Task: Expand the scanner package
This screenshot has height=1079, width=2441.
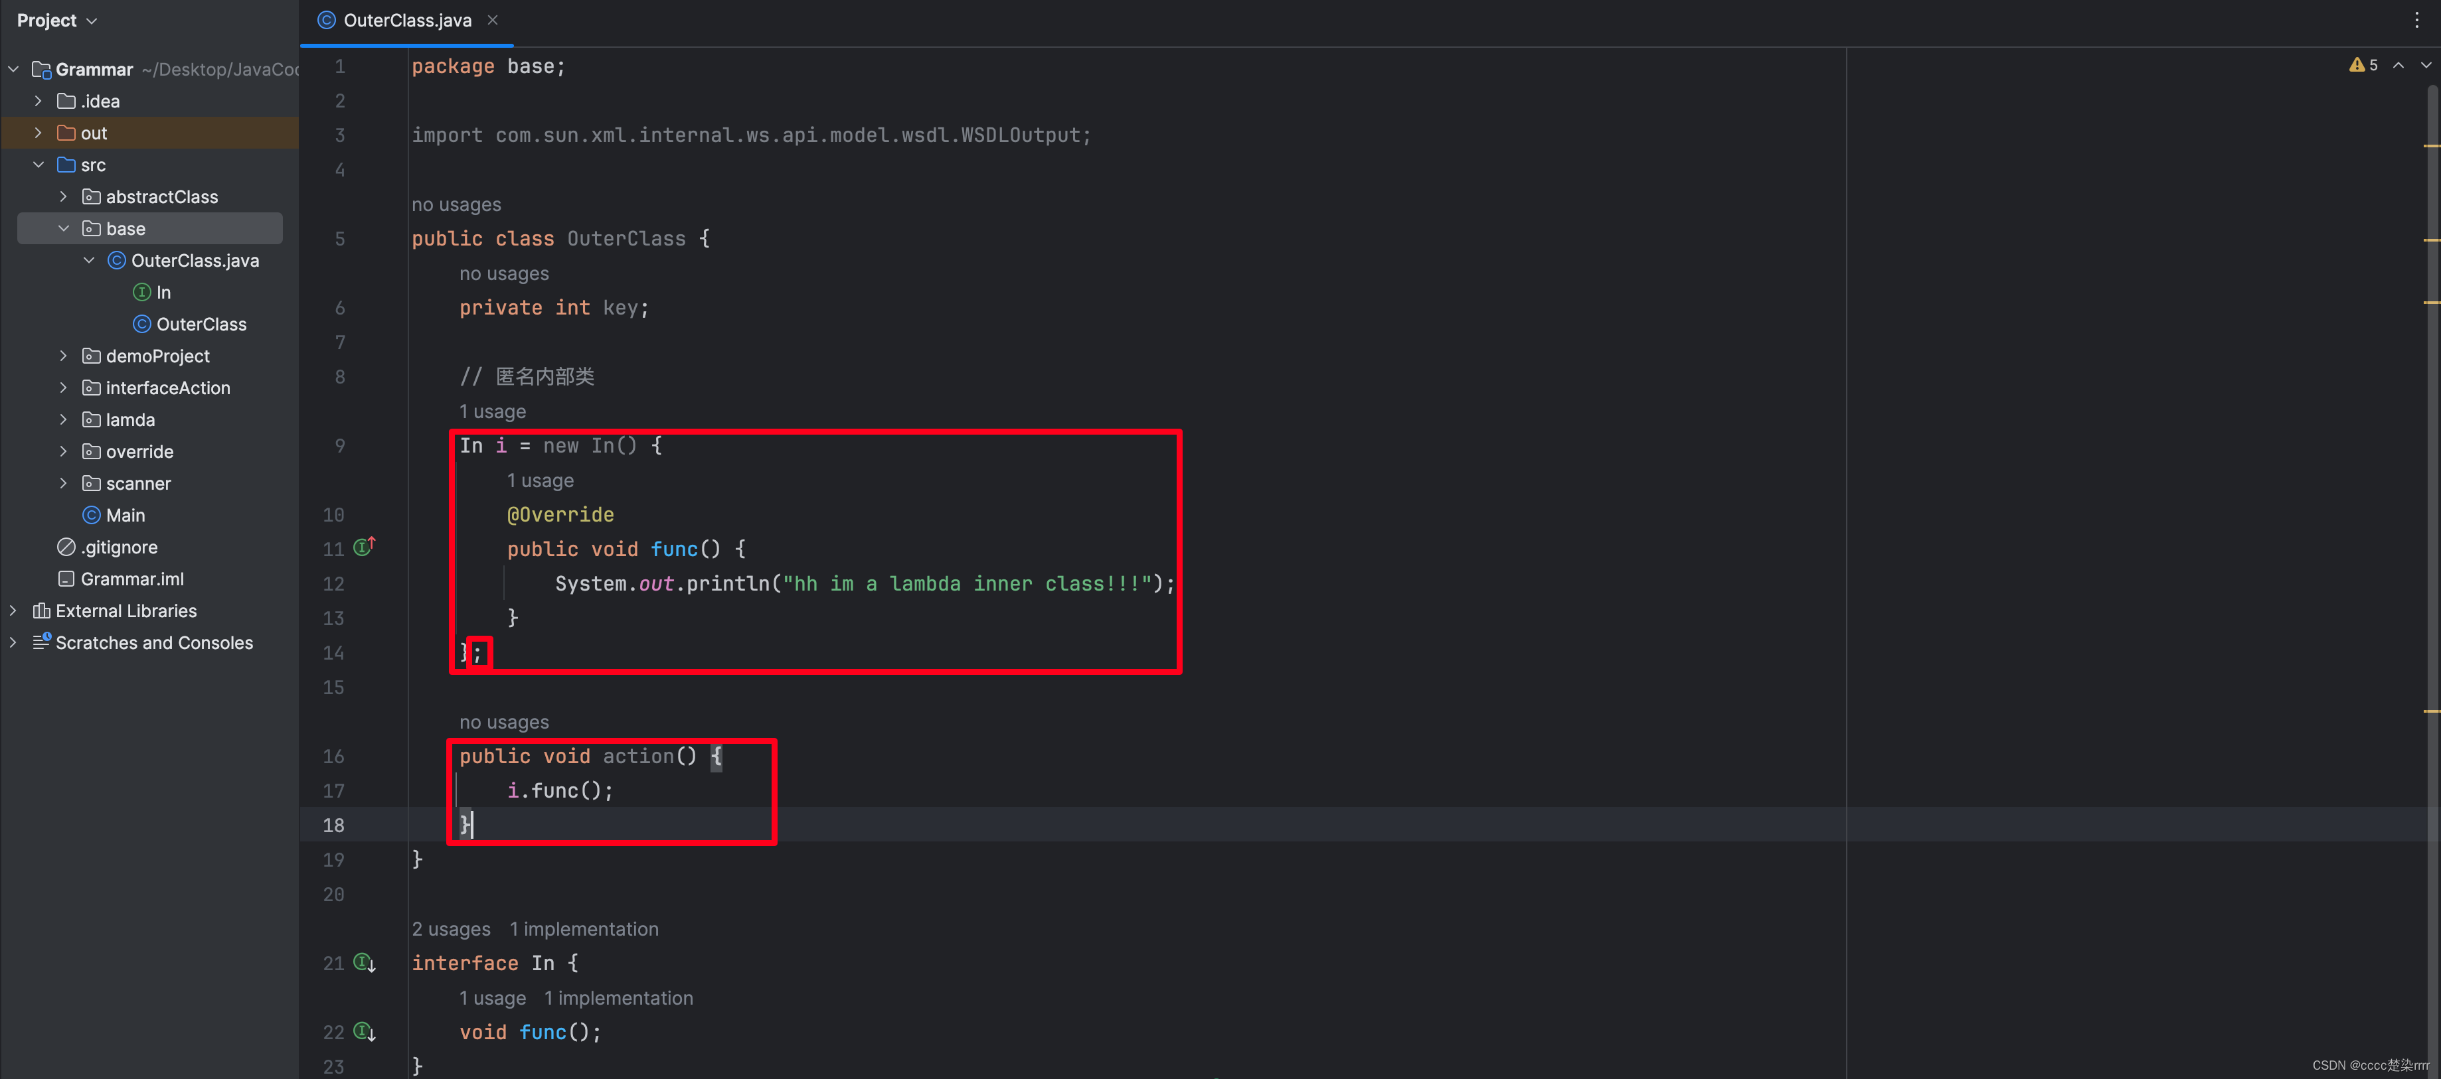Action: click(64, 483)
